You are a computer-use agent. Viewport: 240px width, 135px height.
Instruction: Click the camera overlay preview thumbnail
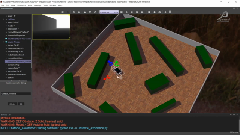tap(51, 27)
